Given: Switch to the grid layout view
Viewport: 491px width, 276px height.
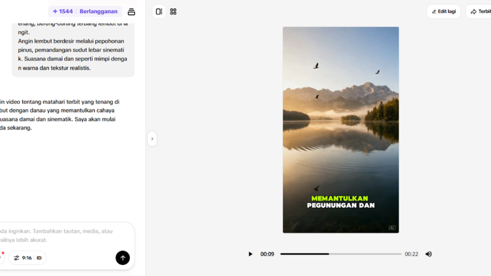Looking at the screenshot, I should [173, 12].
